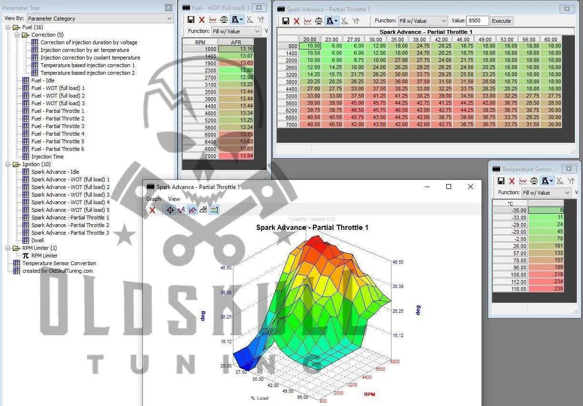Toggle the weight icon button in Spark Advance table toolbar
The height and width of the screenshot is (406, 583).
tap(330, 21)
